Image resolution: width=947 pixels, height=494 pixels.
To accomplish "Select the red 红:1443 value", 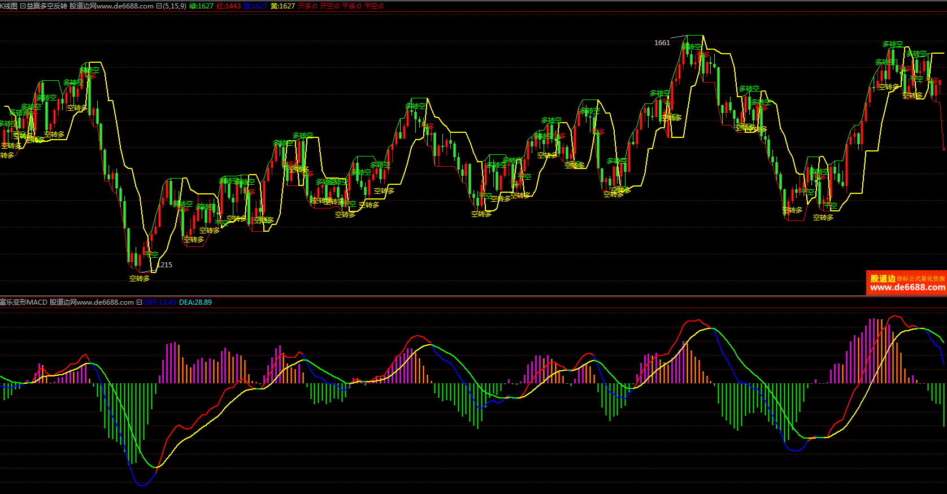I will pyautogui.click(x=228, y=6).
